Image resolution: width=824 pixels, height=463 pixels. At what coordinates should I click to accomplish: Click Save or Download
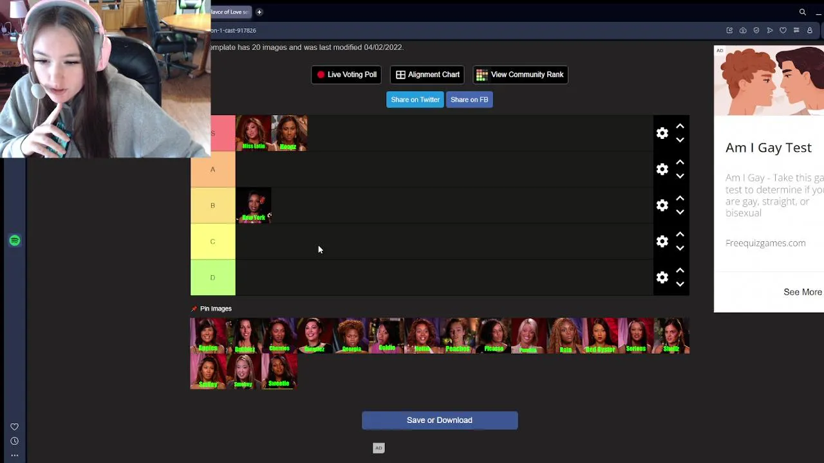tap(440, 421)
